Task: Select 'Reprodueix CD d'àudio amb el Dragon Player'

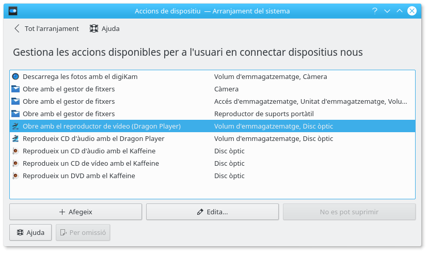Action: (x=93, y=138)
